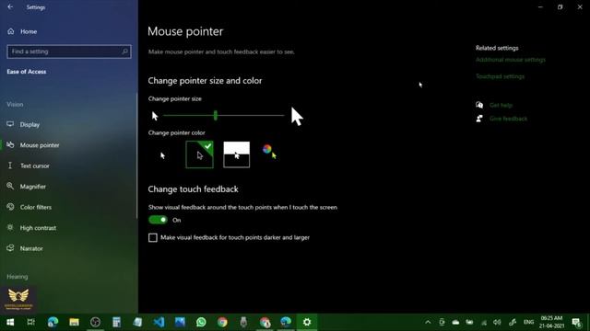Show hidden system tray icons
The width and height of the screenshot is (590, 331).
(428, 322)
